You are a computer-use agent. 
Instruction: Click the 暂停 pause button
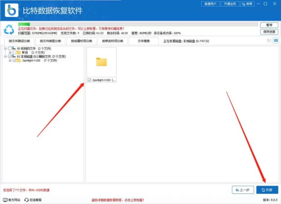click(269, 25)
